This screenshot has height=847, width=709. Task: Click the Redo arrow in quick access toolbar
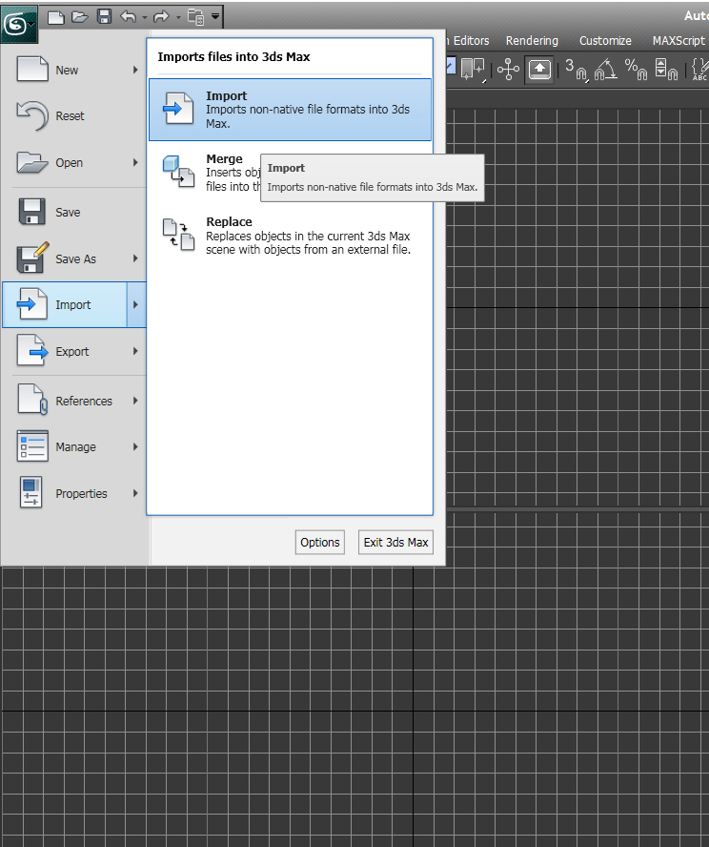161,17
